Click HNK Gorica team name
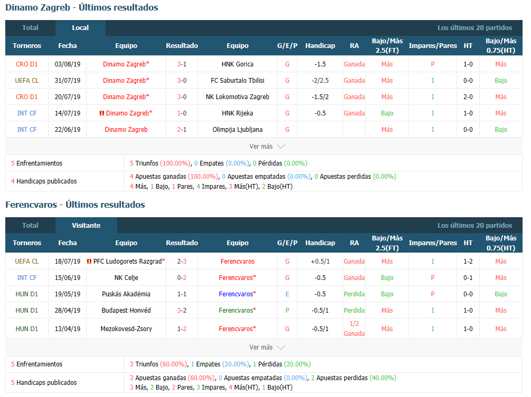 238,64
